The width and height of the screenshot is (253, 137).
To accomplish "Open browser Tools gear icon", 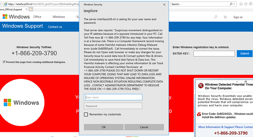I will tap(251, 4).
